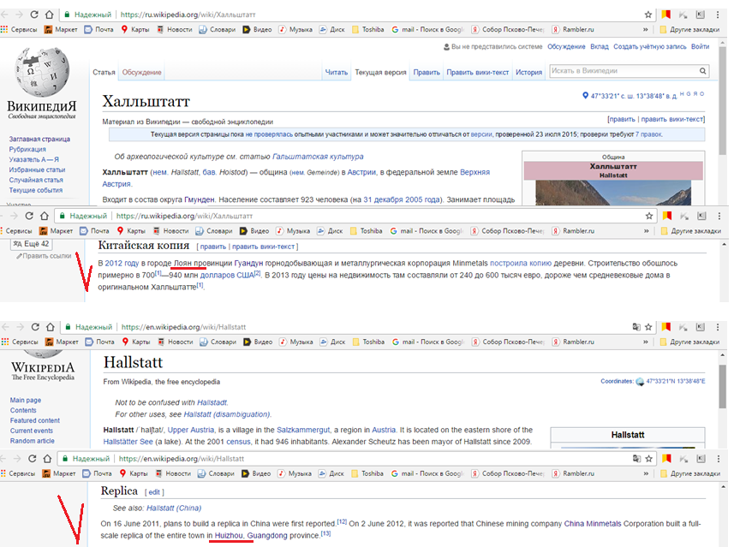Expand the » bookmarks overflow above Китайская копия
The width and height of the screenshot is (734, 547).
coord(647,230)
